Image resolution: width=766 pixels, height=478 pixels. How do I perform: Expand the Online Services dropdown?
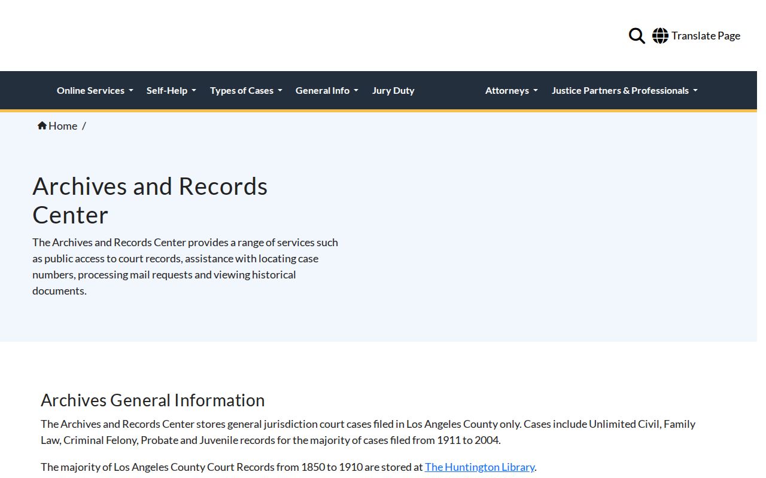click(95, 91)
